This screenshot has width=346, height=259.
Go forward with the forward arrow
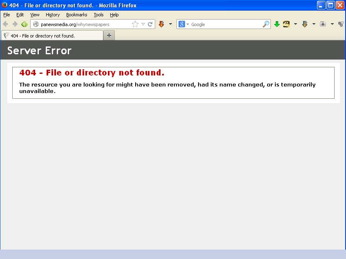tap(15, 24)
